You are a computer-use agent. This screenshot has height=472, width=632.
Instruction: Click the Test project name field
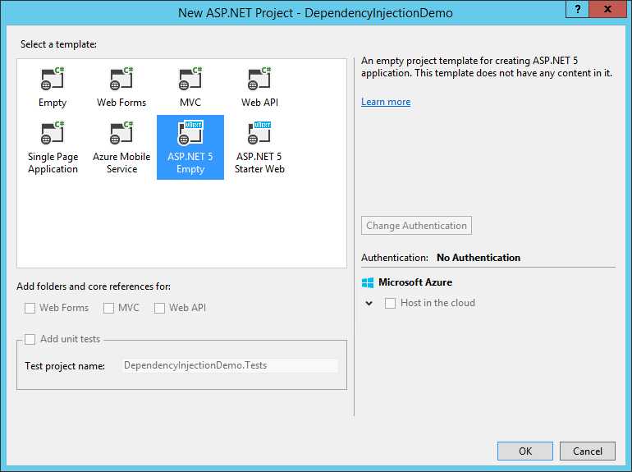[x=229, y=365]
